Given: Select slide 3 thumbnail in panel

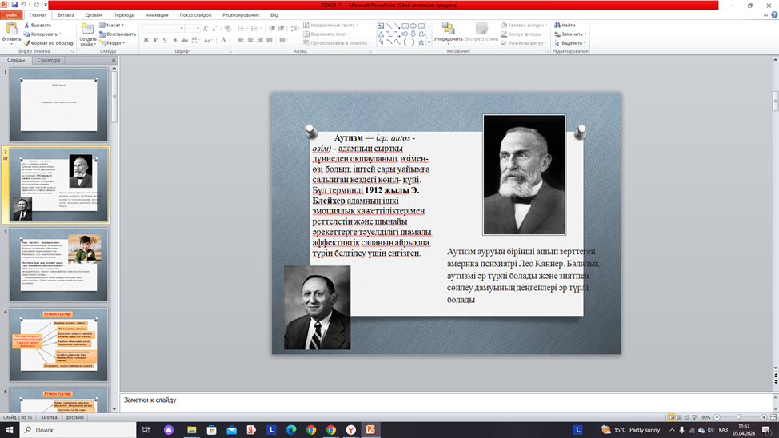Looking at the screenshot, I should 59,265.
